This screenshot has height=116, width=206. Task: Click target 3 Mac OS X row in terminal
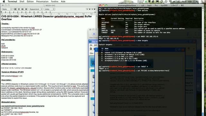pos(119,59)
